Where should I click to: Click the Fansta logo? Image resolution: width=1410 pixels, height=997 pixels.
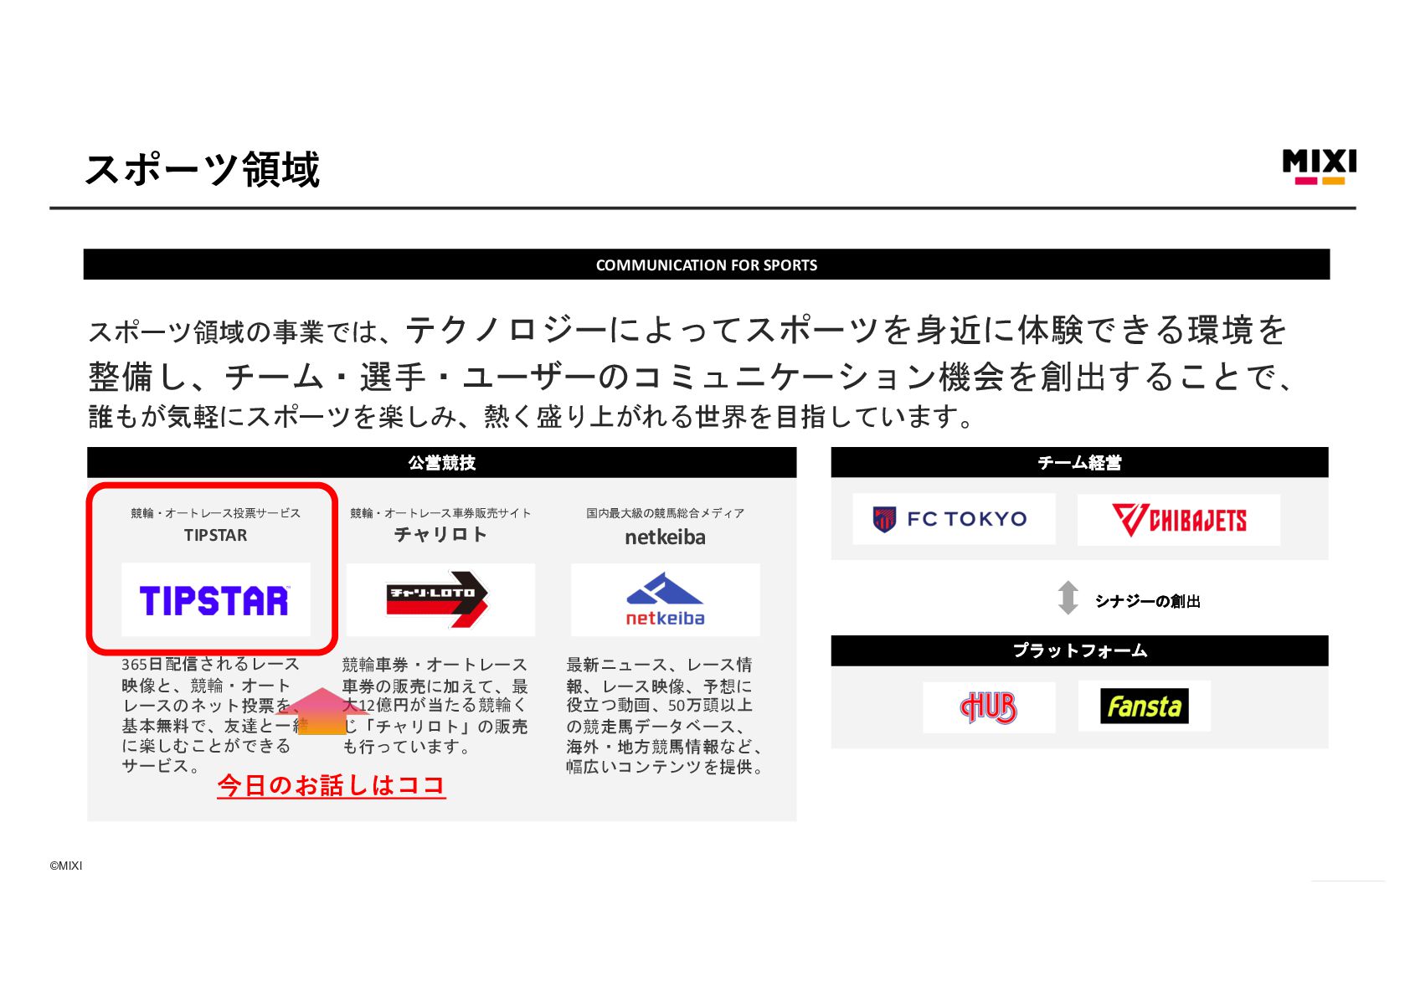pyautogui.click(x=1144, y=707)
